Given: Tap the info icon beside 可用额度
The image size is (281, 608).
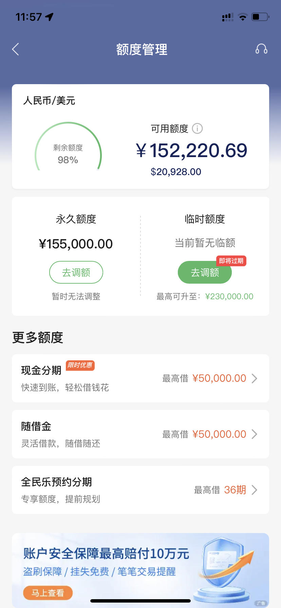Looking at the screenshot, I should point(197,129).
